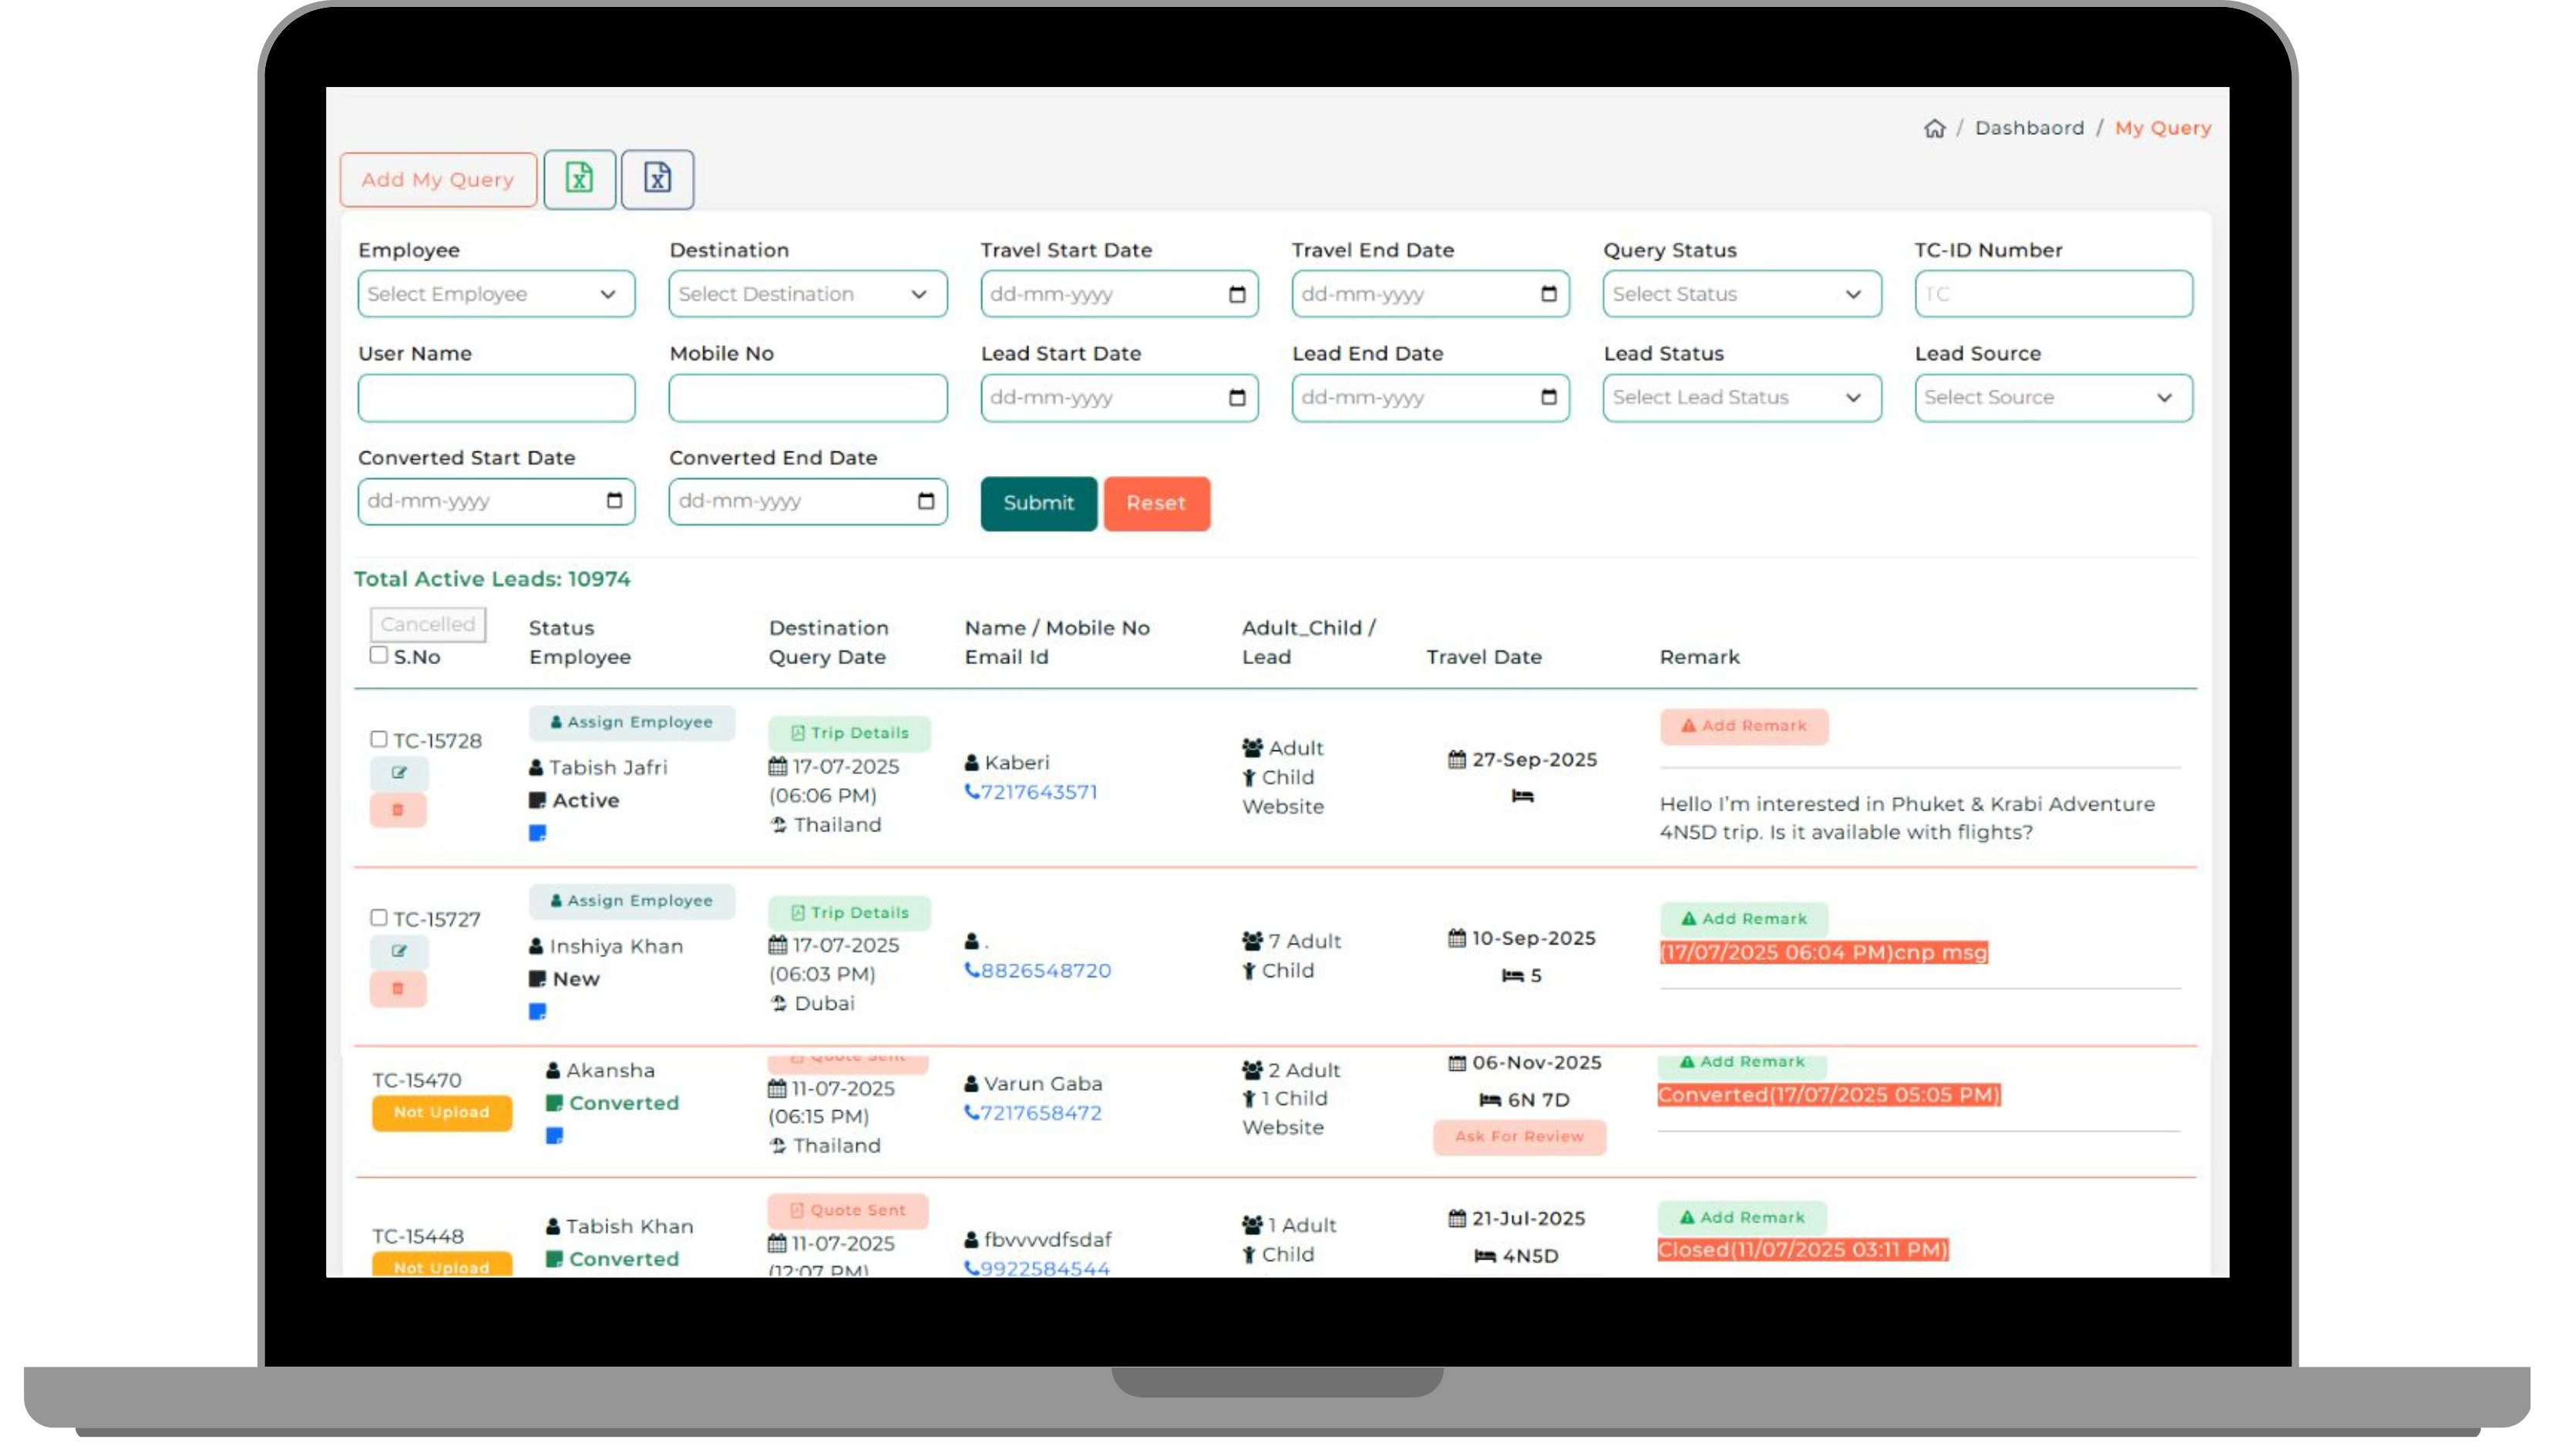The image size is (2556, 1456).
Task: Reset the filter form
Action: [x=1156, y=503]
